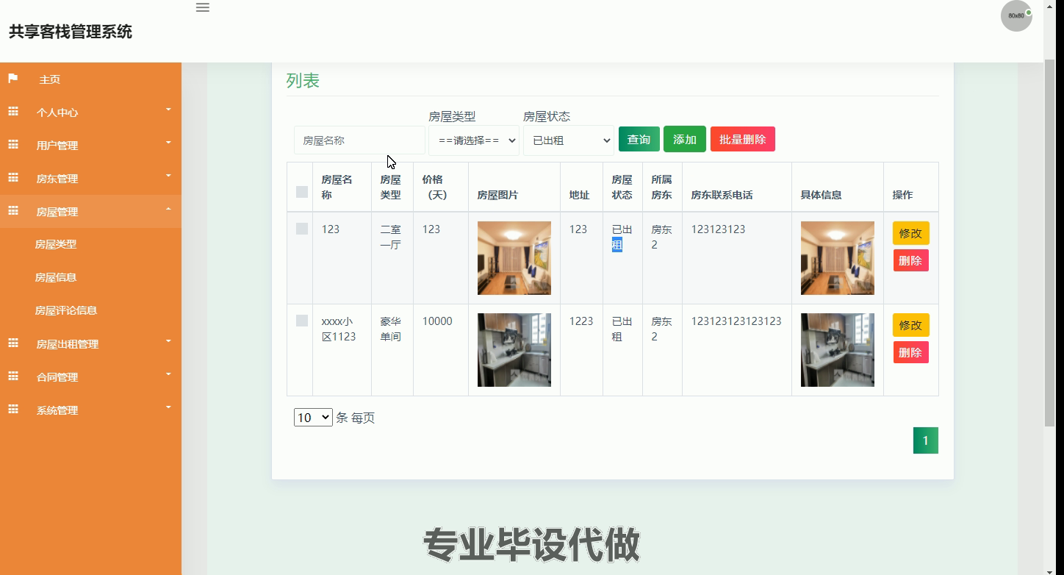Click the green 添加 button

click(x=685, y=139)
